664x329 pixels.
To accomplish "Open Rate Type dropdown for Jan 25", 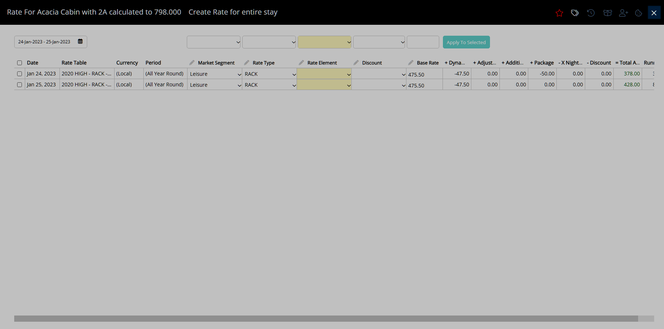I will pos(270,85).
